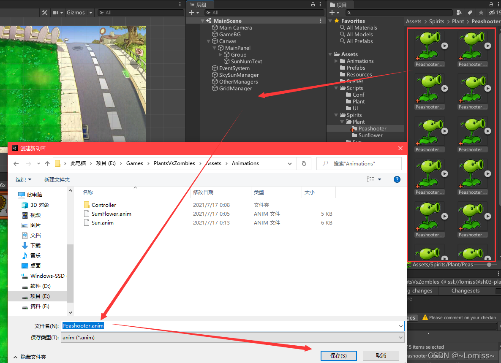Screen dimensions: 501x363
Task: Click Back arrow in save dialog
Action: pos(16,164)
